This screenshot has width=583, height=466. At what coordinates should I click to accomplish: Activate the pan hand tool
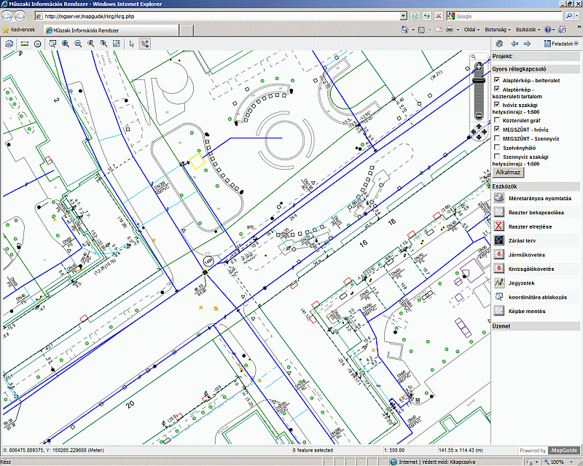(x=145, y=44)
